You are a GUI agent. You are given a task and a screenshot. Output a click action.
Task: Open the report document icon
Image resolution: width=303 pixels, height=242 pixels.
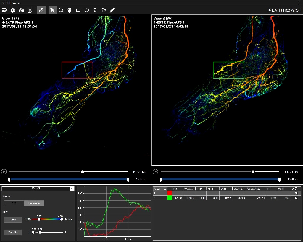coord(30,10)
